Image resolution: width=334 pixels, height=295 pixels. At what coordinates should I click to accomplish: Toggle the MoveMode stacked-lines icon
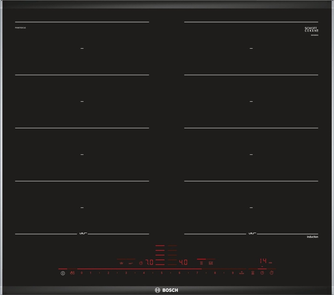(201, 263)
